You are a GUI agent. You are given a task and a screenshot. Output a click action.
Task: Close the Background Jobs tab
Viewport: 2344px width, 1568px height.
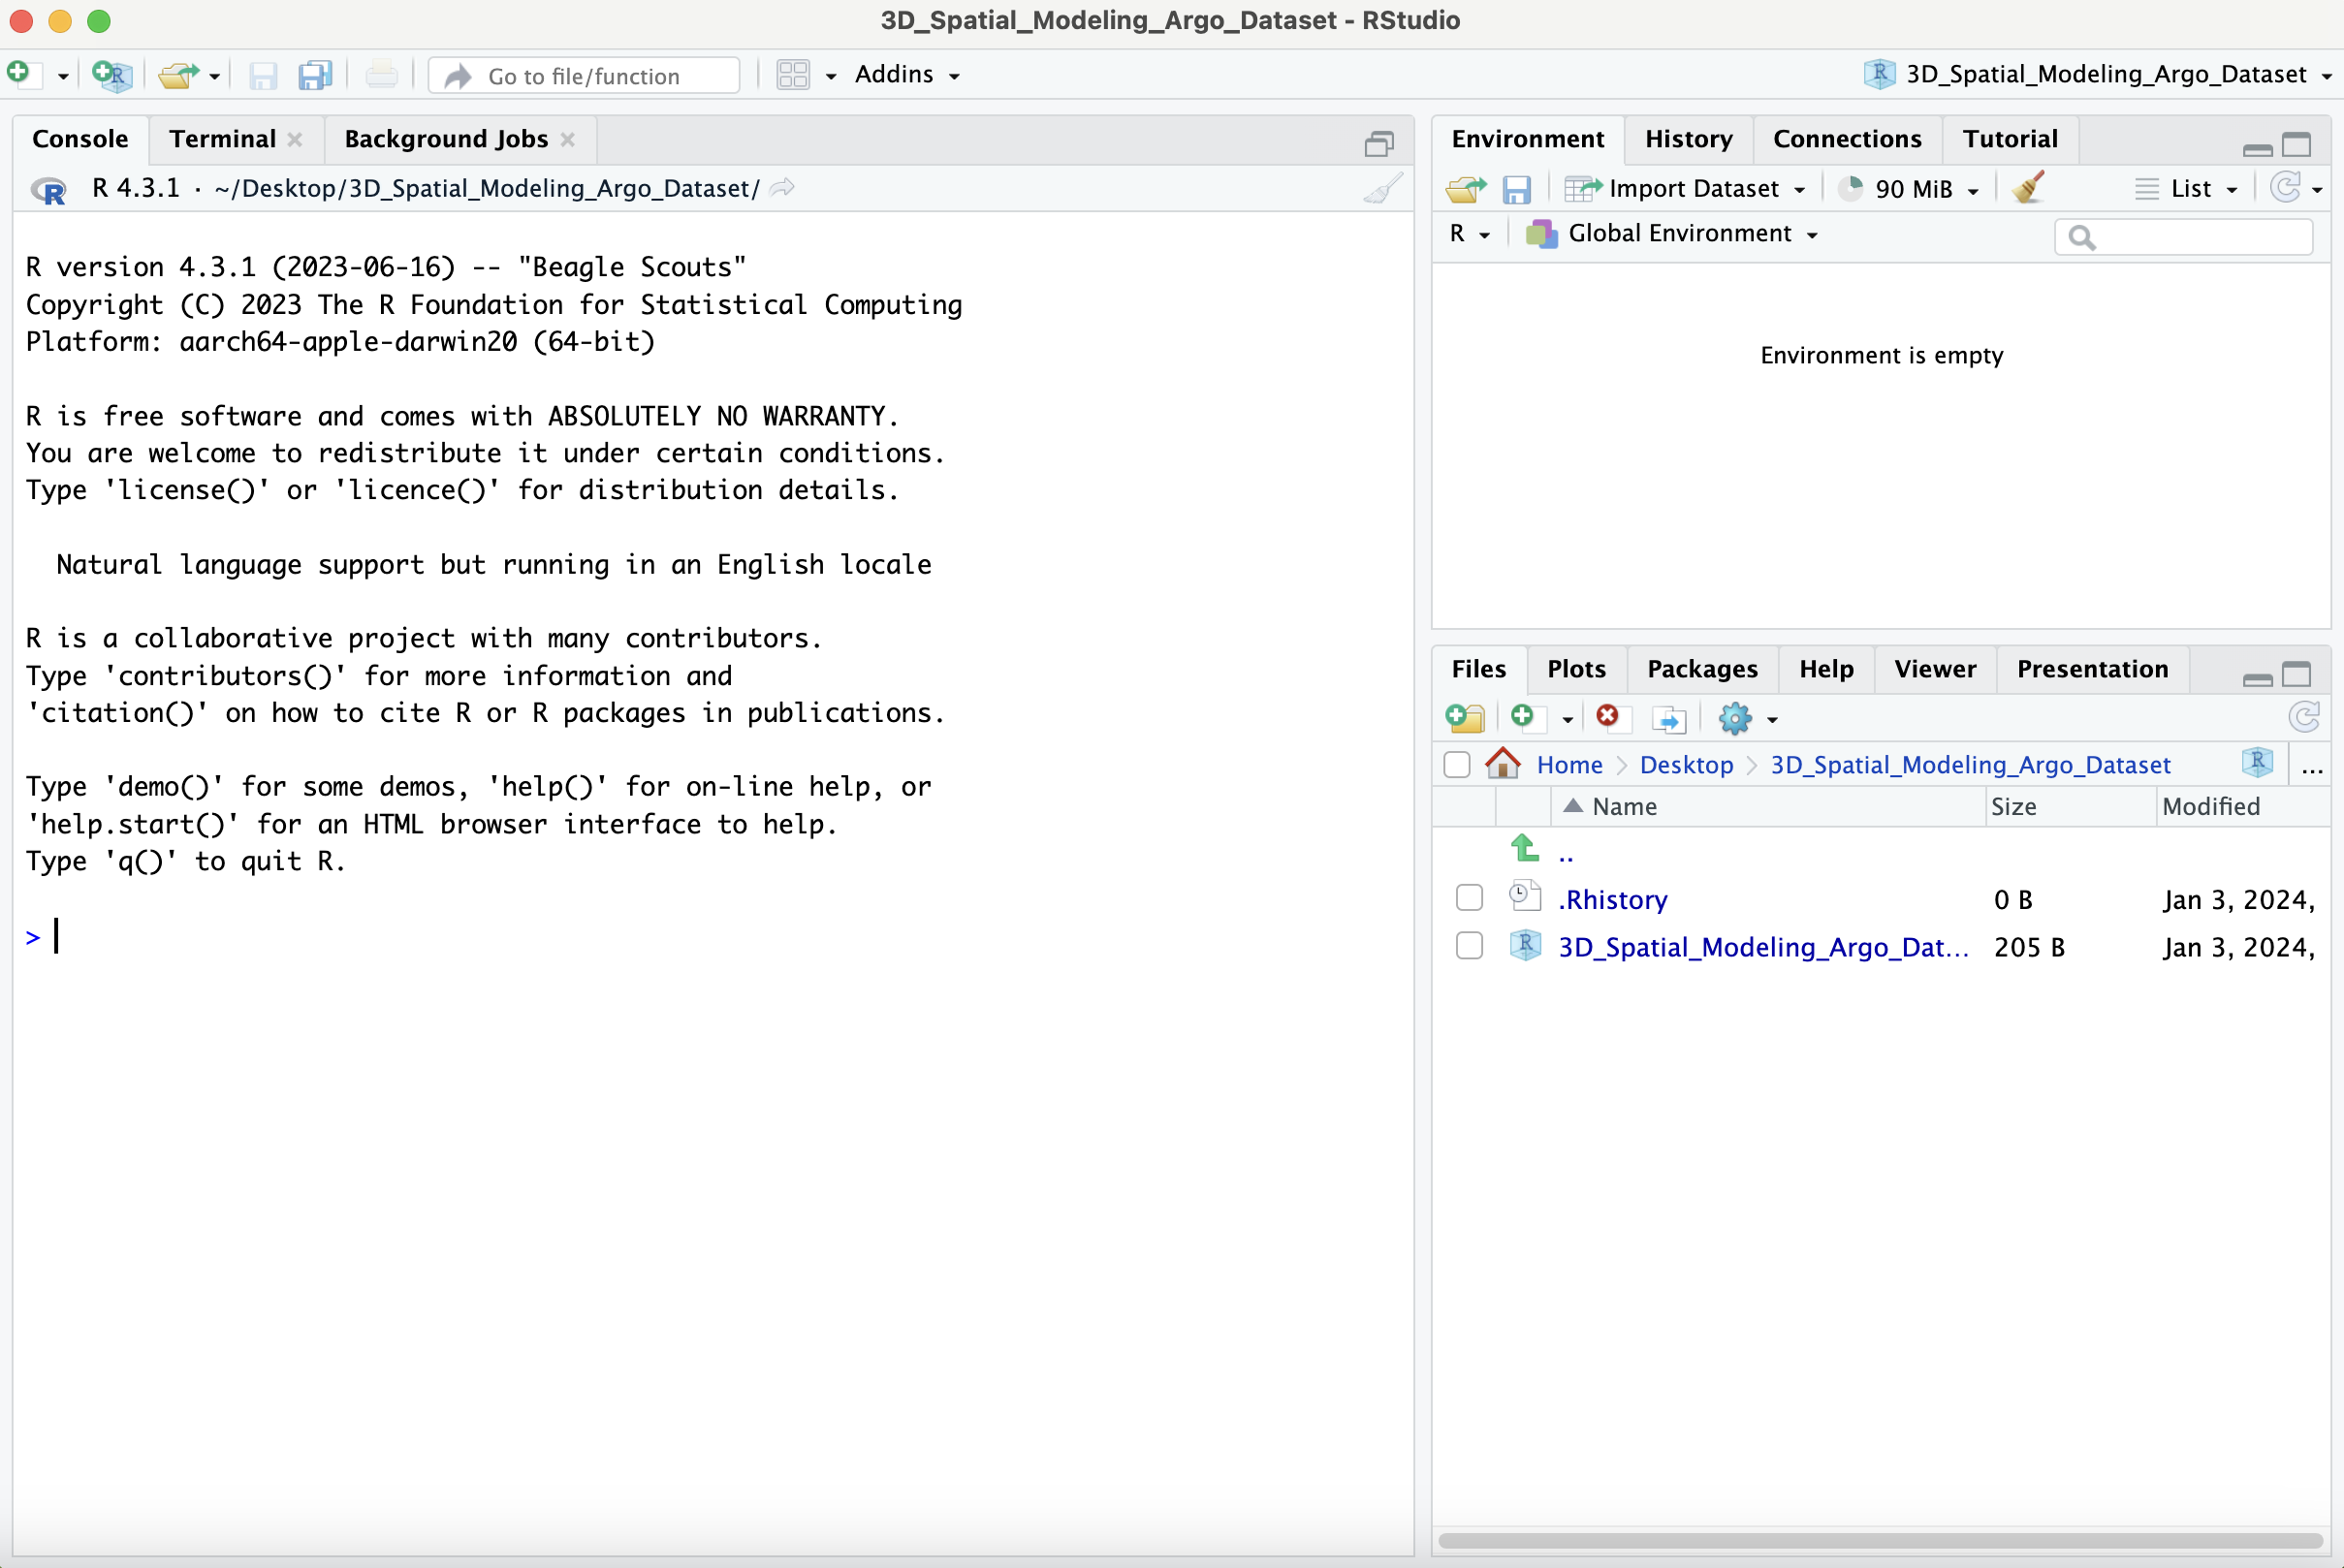click(x=567, y=140)
